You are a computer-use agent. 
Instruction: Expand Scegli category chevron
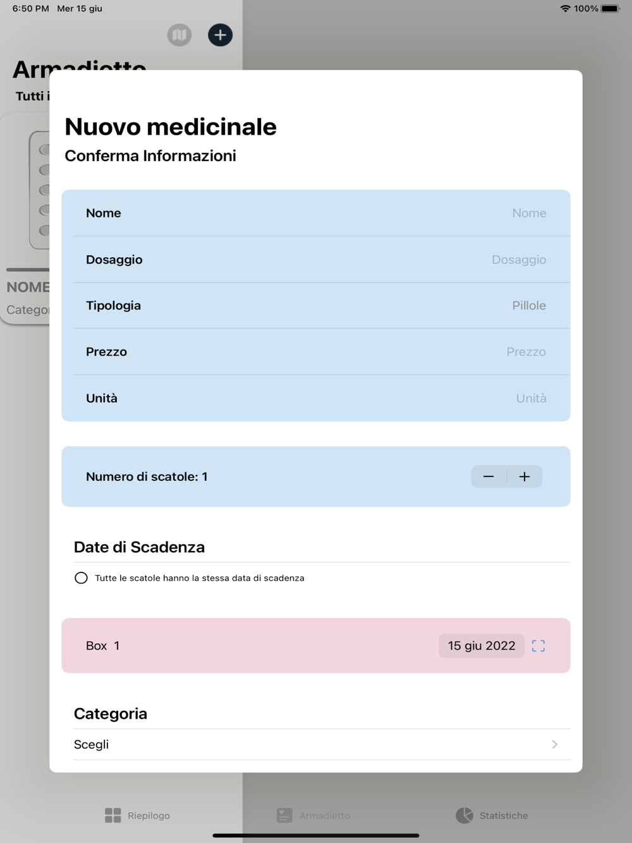[554, 744]
